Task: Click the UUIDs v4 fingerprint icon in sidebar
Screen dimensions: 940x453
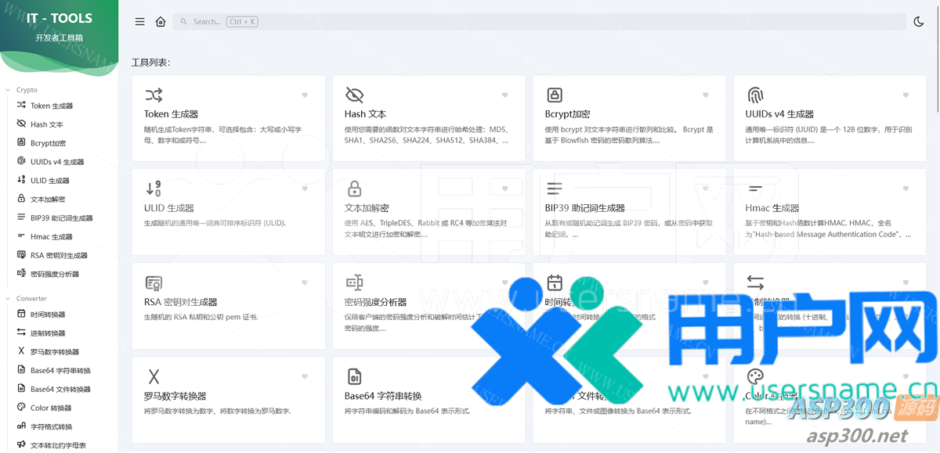Action: [21, 162]
